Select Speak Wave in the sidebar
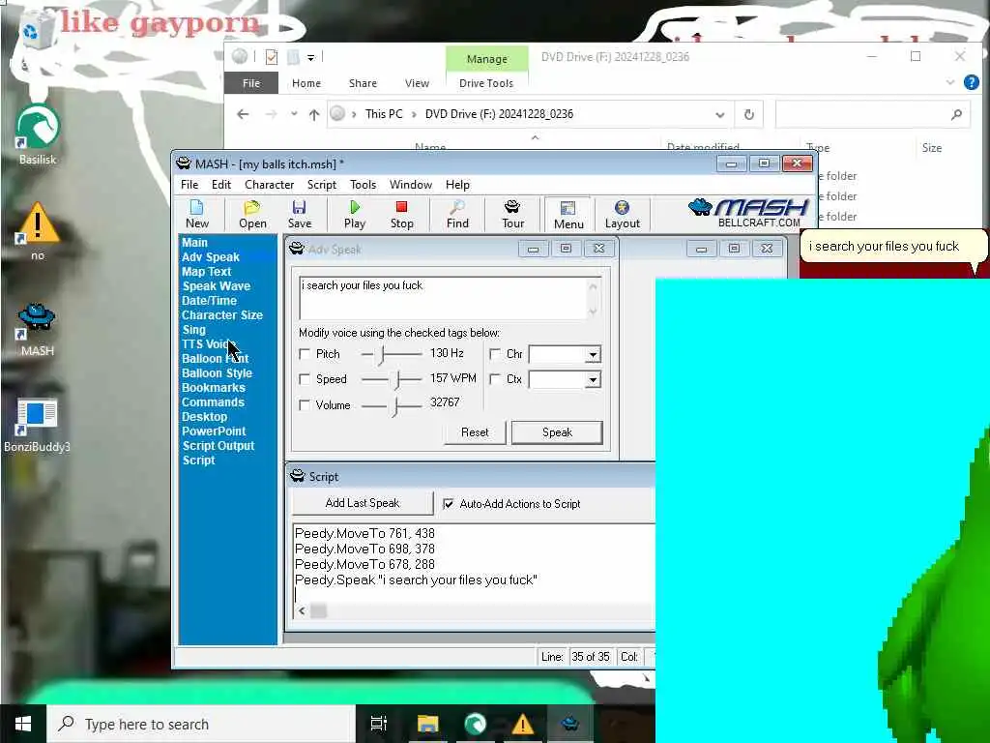This screenshot has width=990, height=743. click(x=216, y=285)
